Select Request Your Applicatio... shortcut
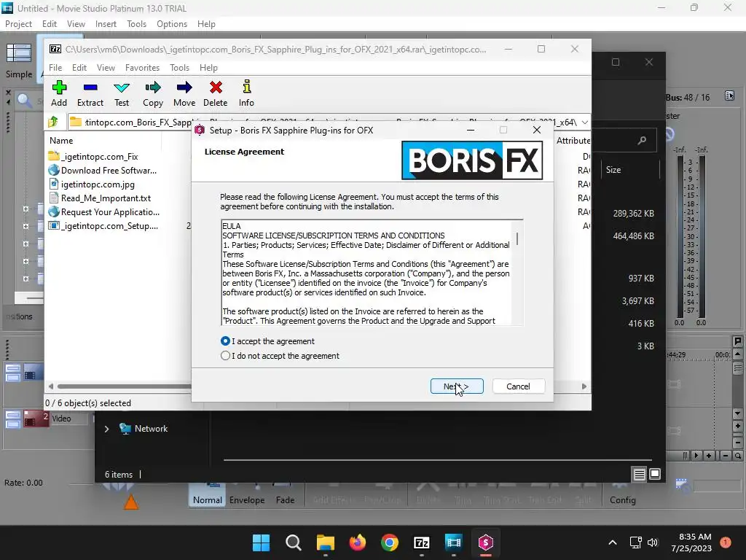Image resolution: width=746 pixels, height=560 pixels. 103,212
